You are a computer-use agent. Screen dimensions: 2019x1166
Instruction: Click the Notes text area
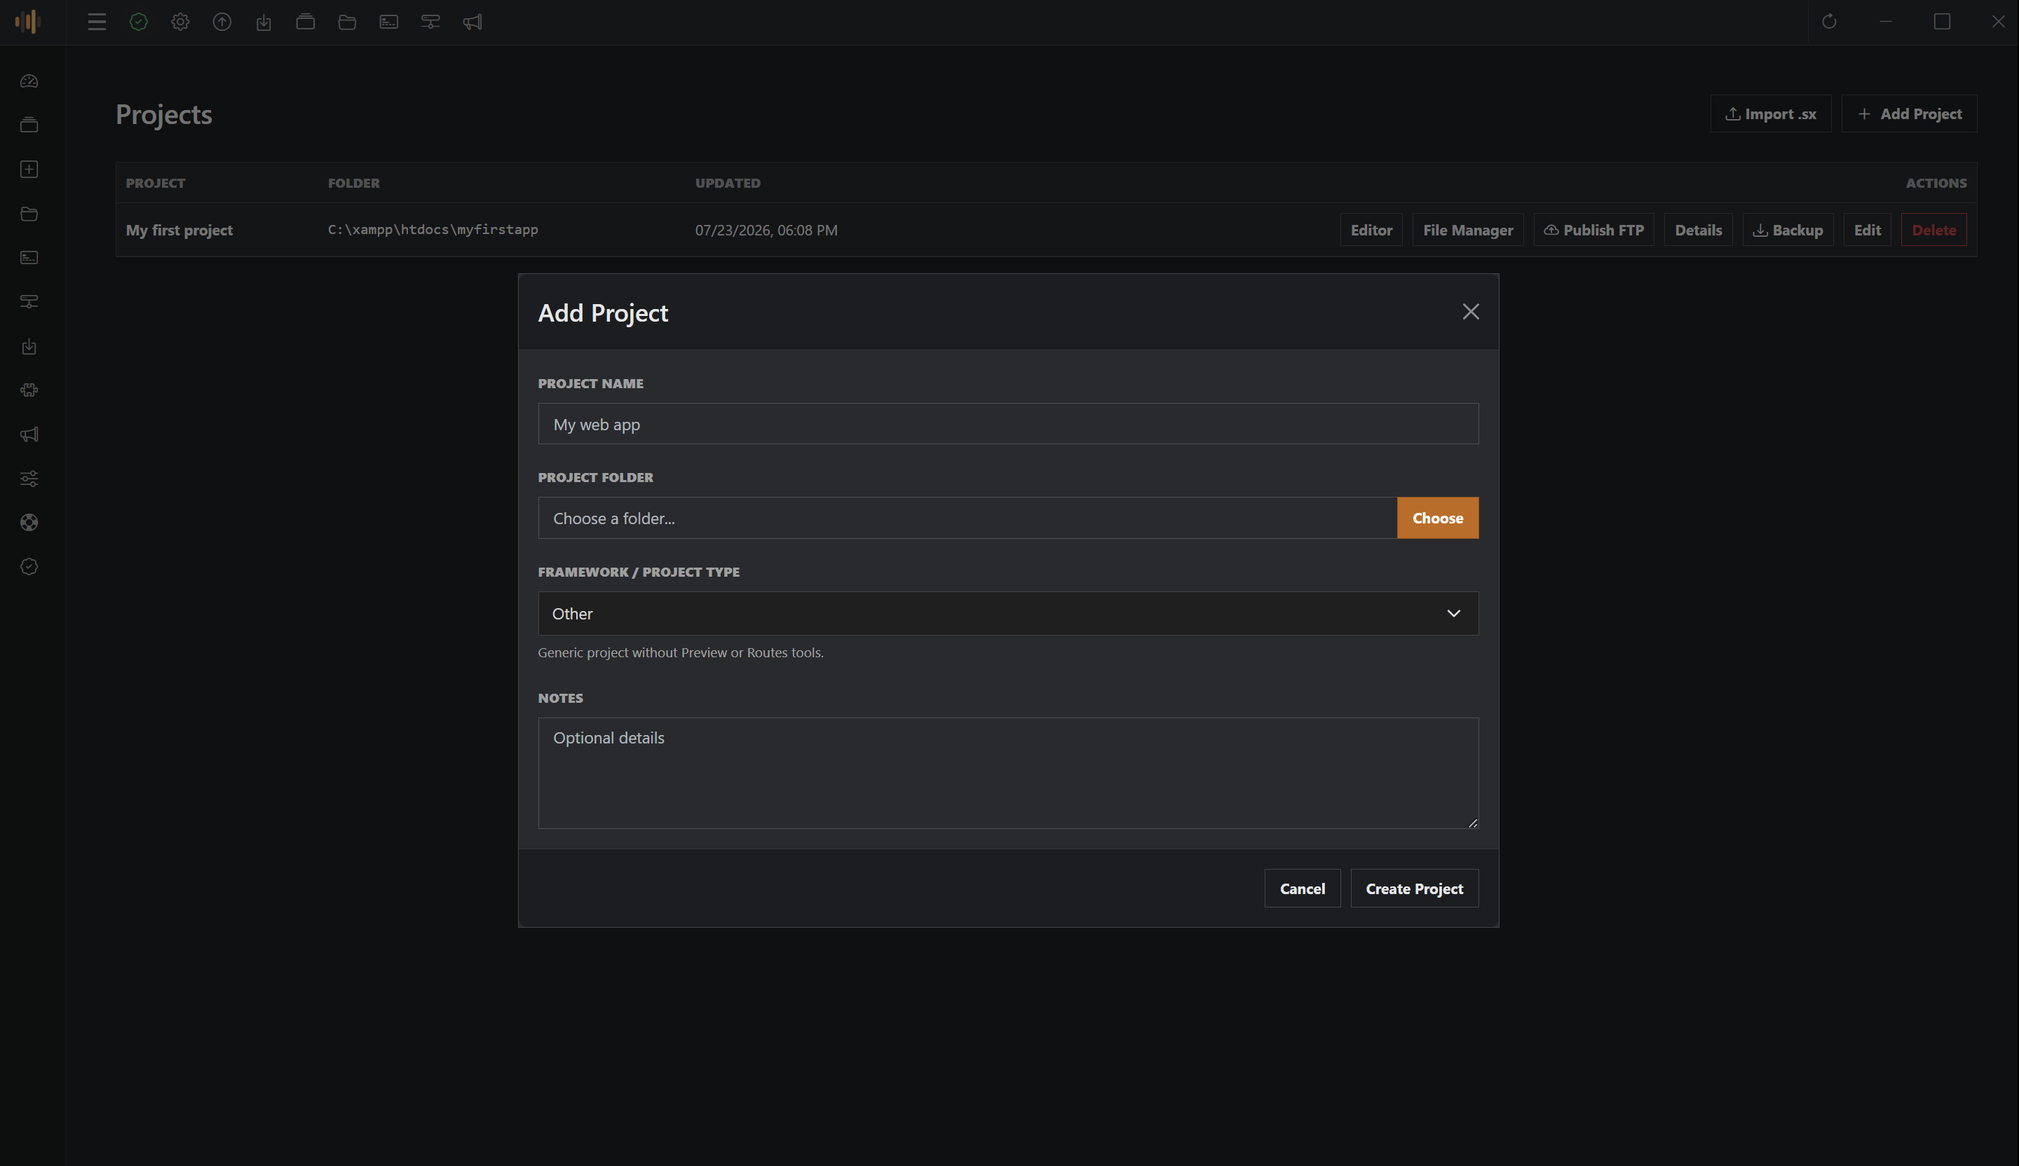point(1008,773)
